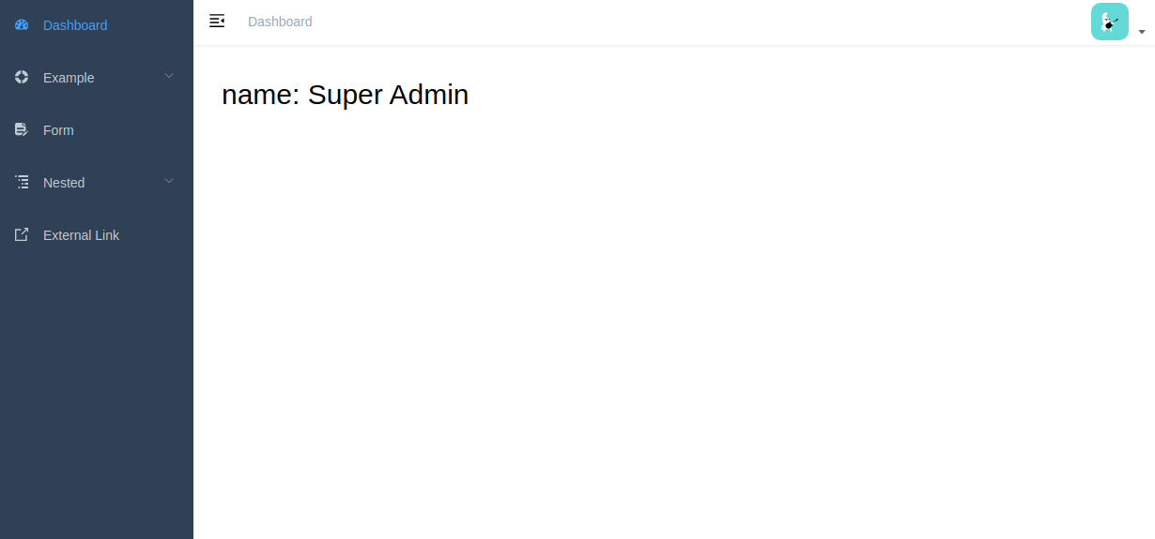This screenshot has height=539, width=1155.
Task: Click the user avatar image
Action: 1109,22
